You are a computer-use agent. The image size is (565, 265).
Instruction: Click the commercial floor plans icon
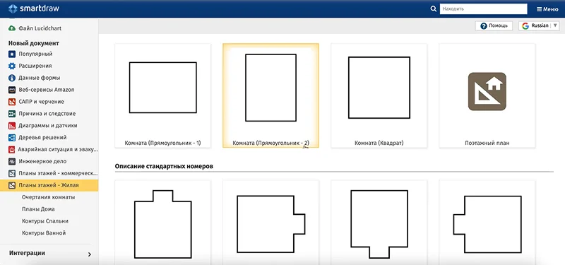(12, 173)
